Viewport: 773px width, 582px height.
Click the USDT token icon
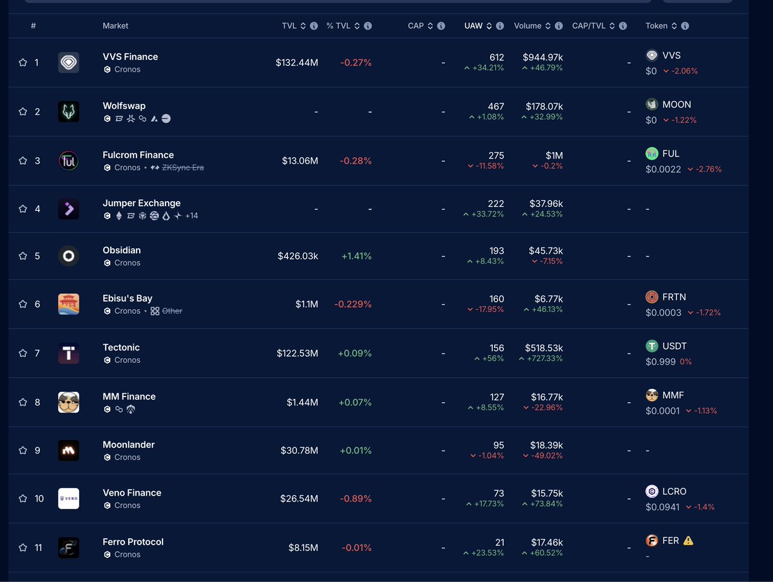point(652,346)
